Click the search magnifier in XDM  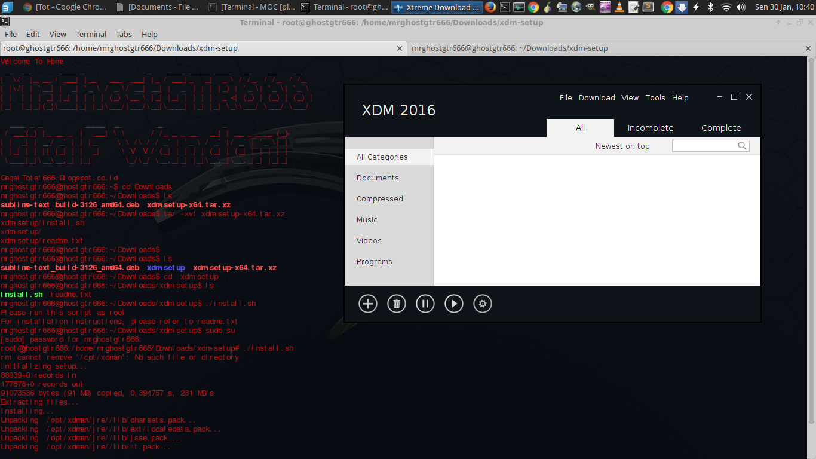click(x=743, y=146)
